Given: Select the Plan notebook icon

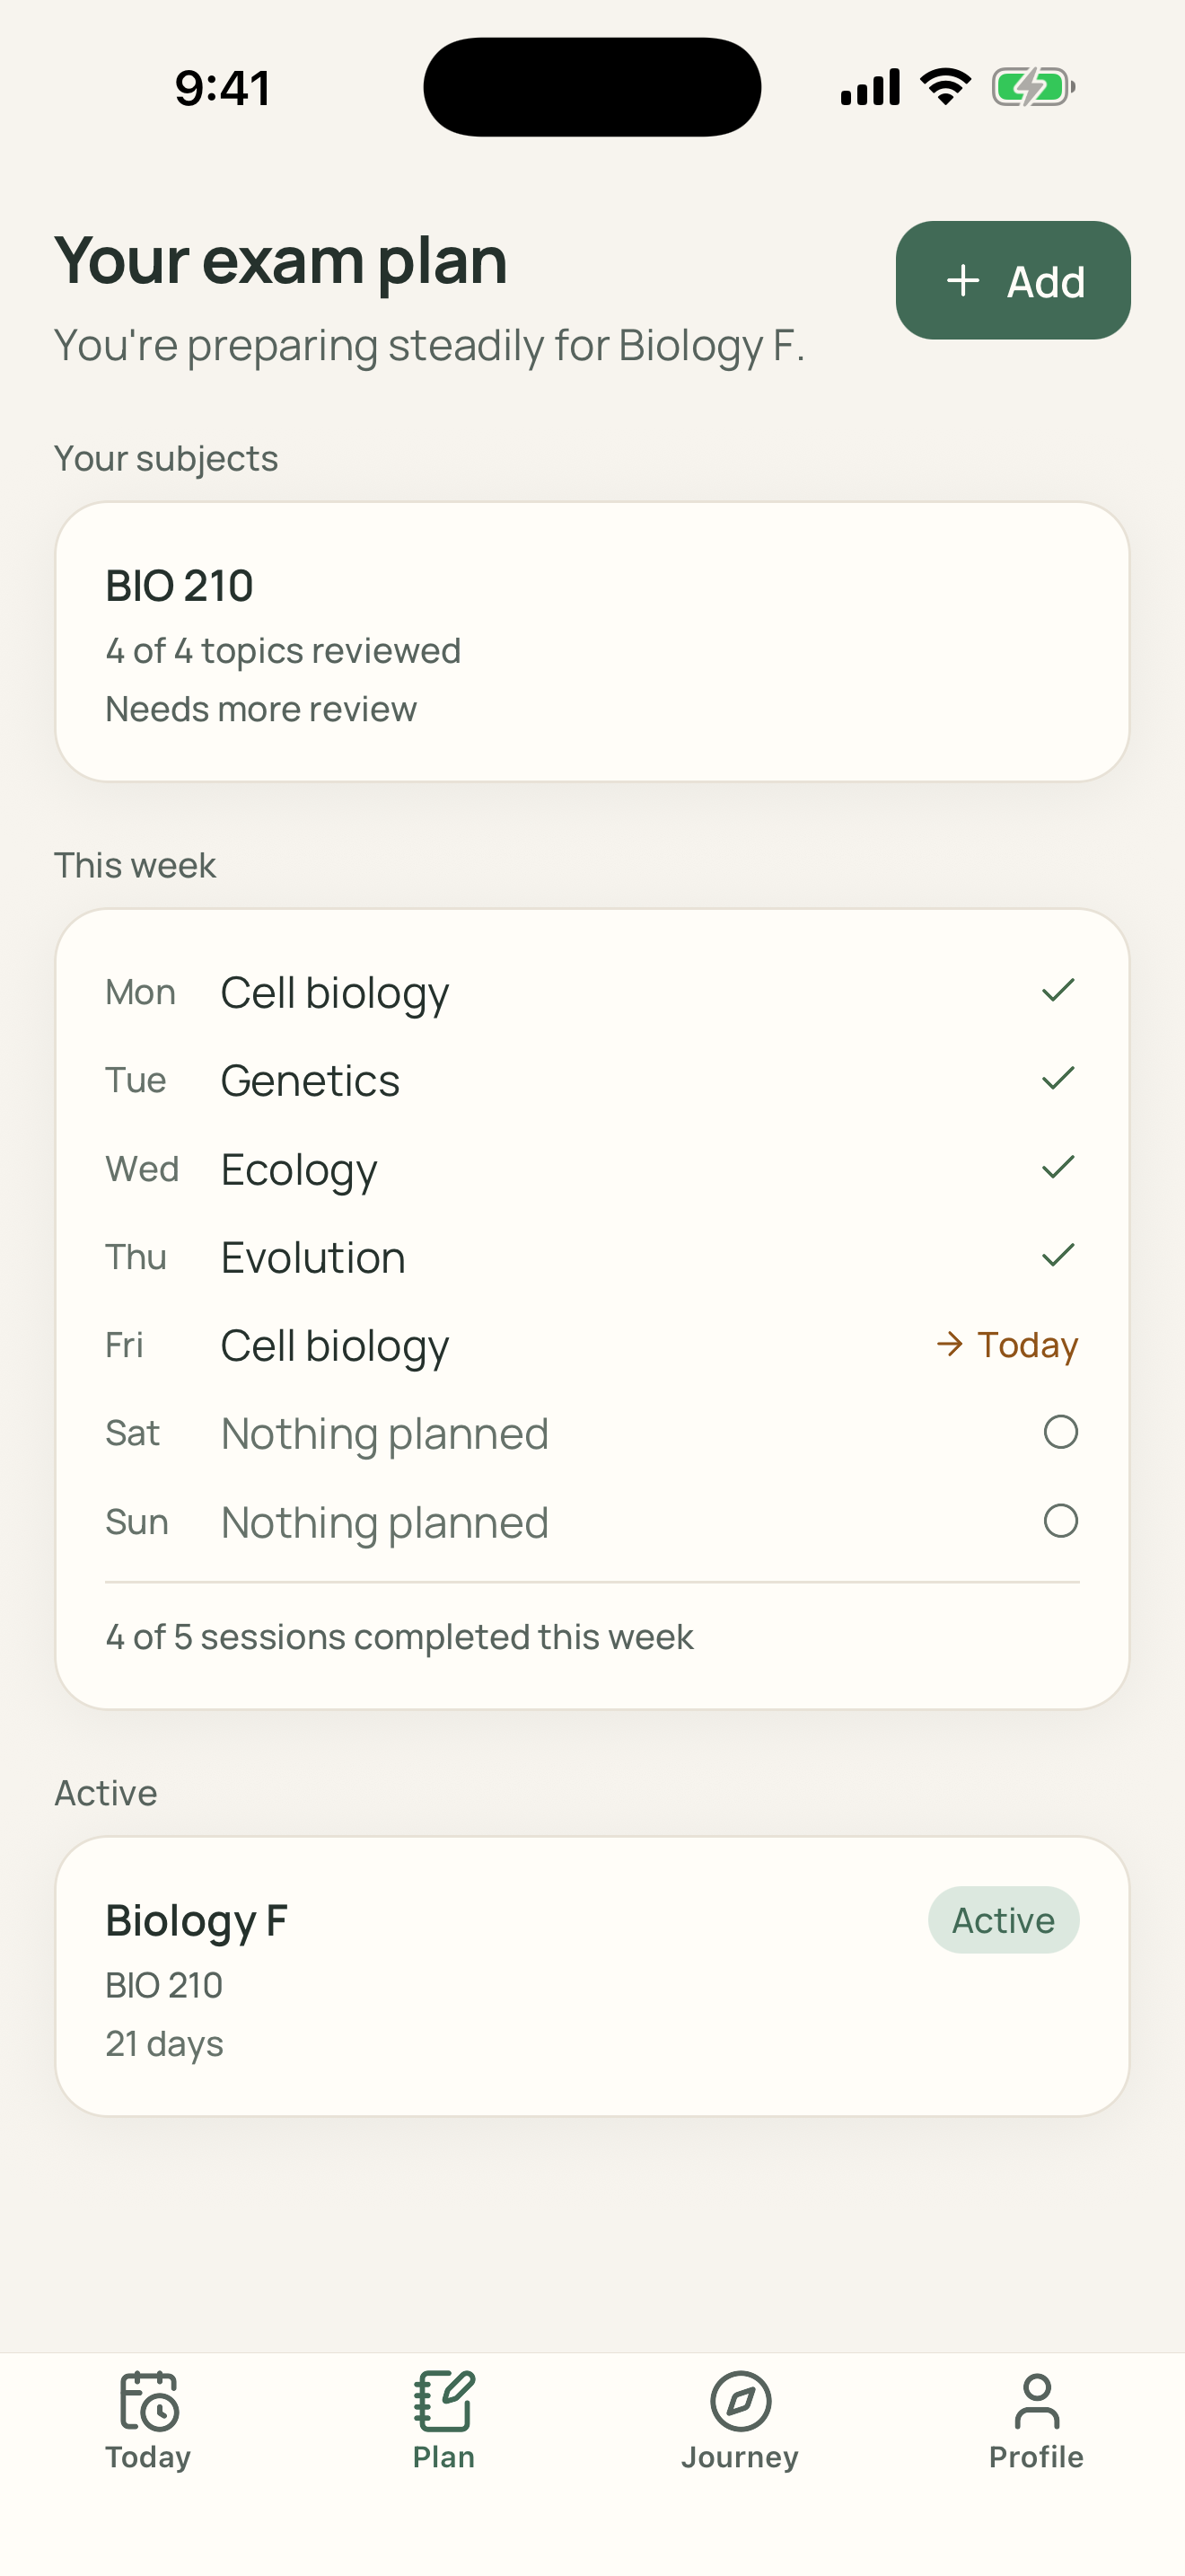Looking at the screenshot, I should pyautogui.click(x=443, y=2400).
